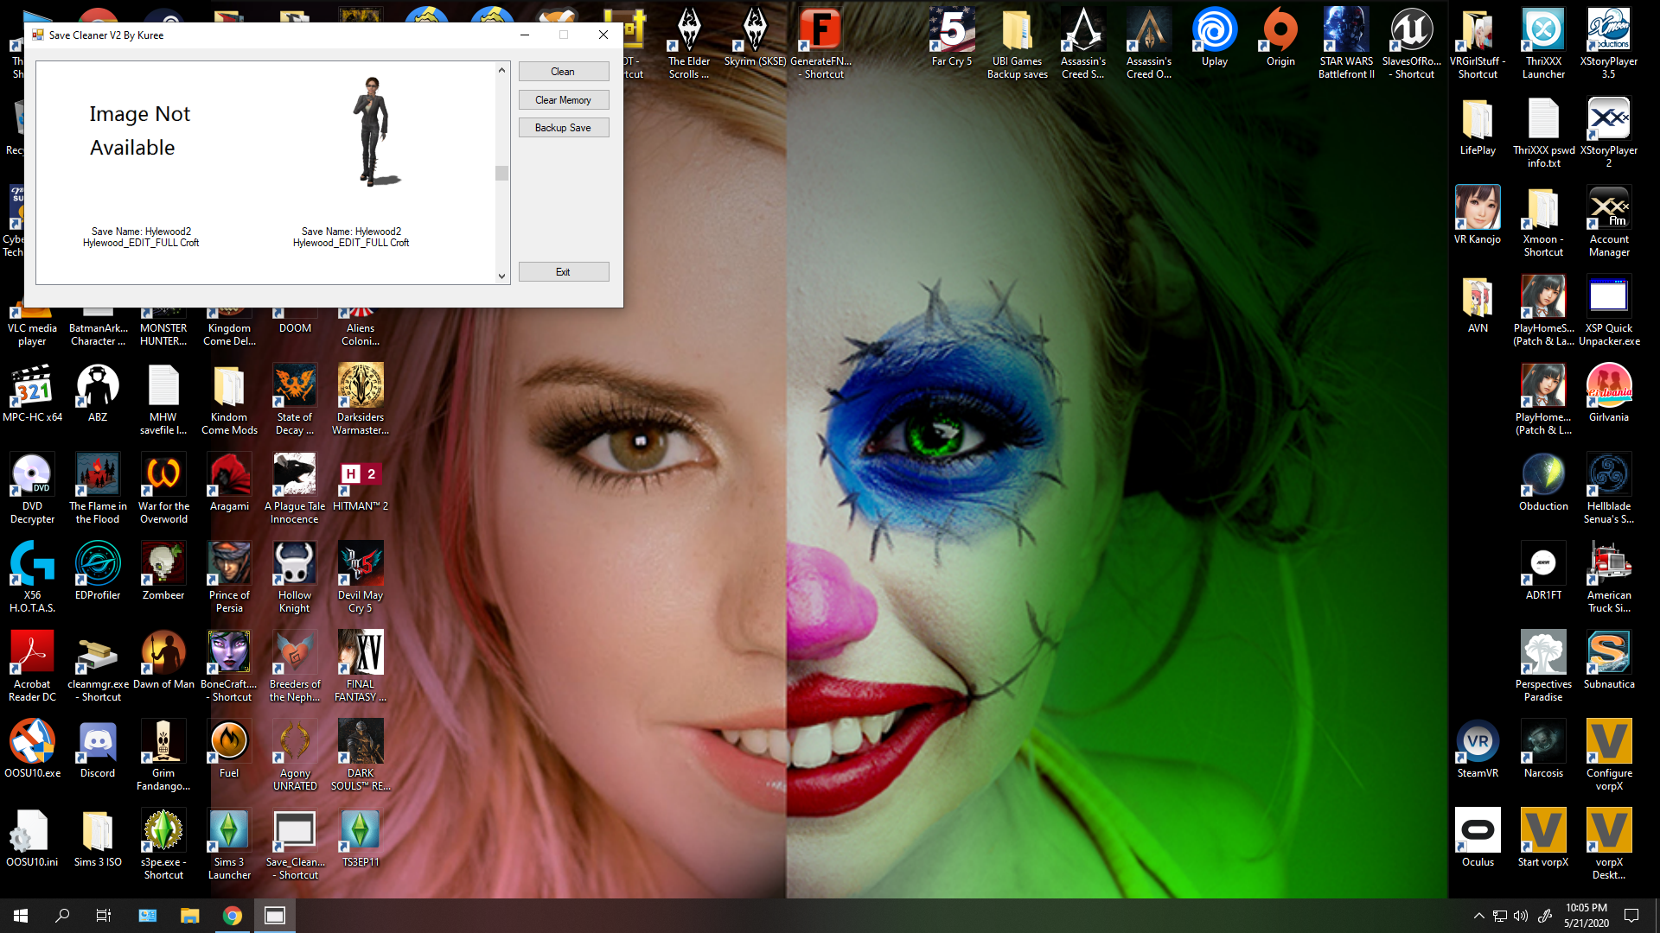Open UBI Games Backup saves folder
This screenshot has height=933, width=1660.
1018,43
